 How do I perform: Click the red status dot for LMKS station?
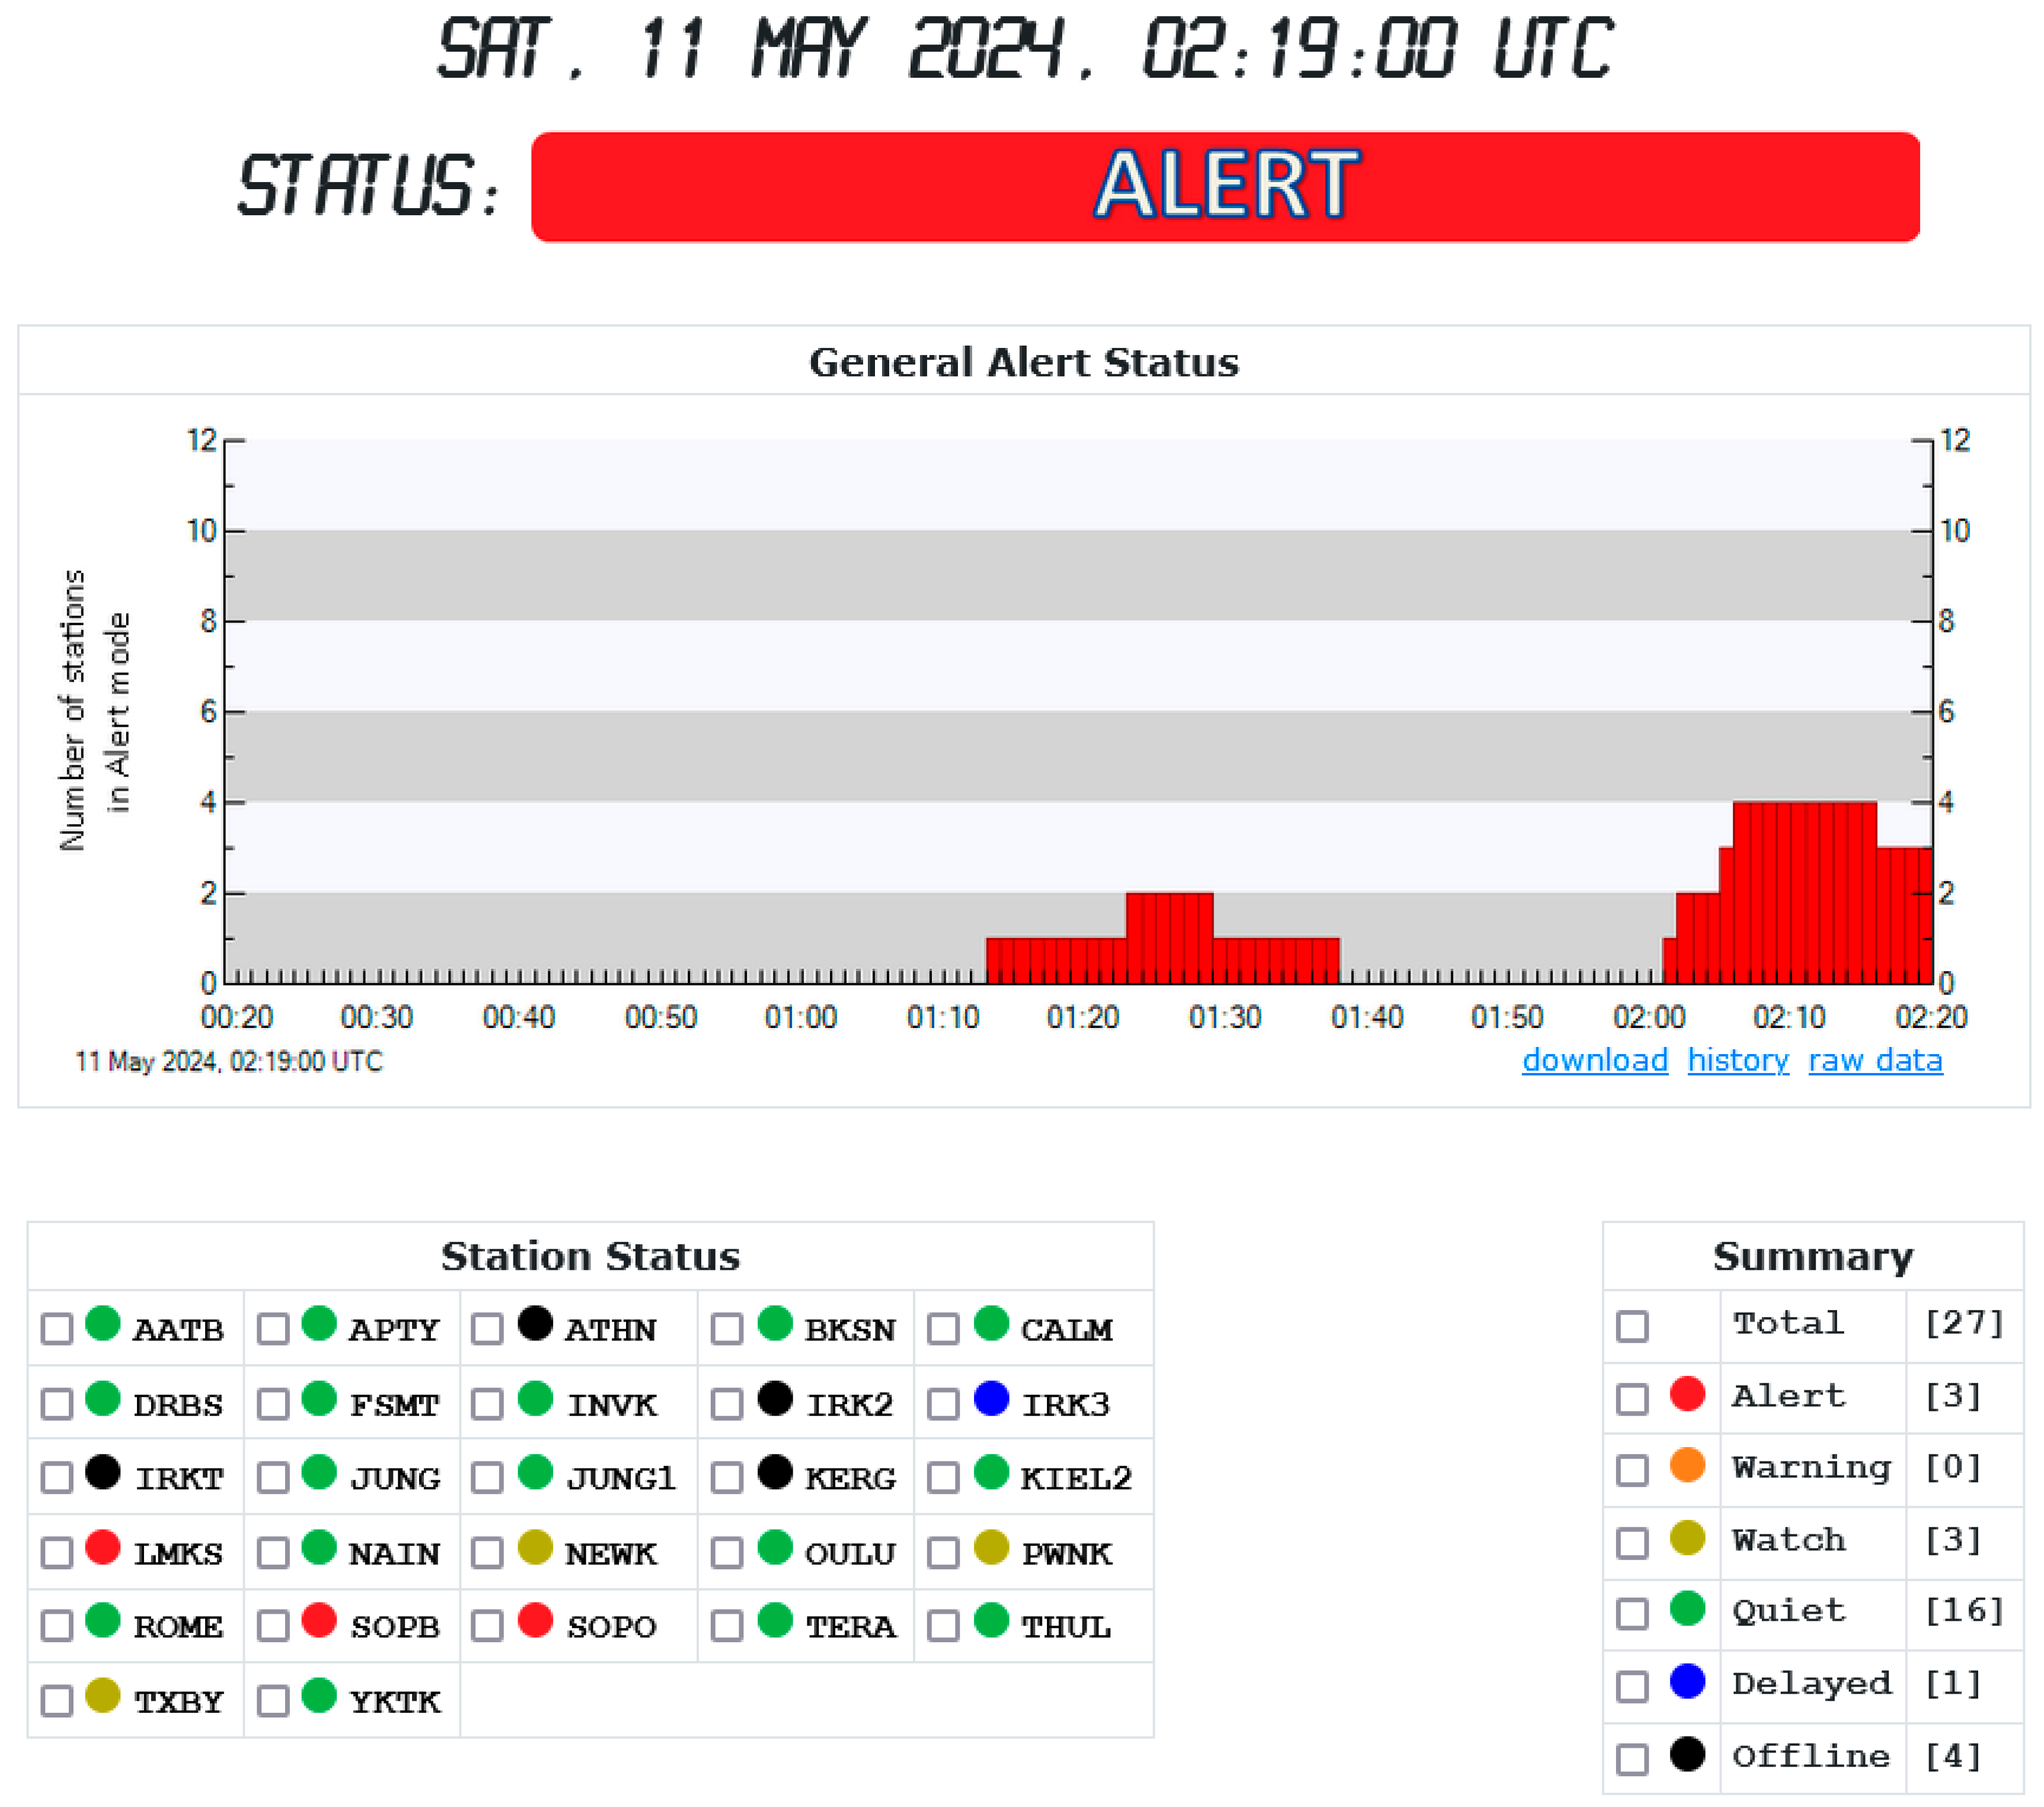pyautogui.click(x=103, y=1547)
